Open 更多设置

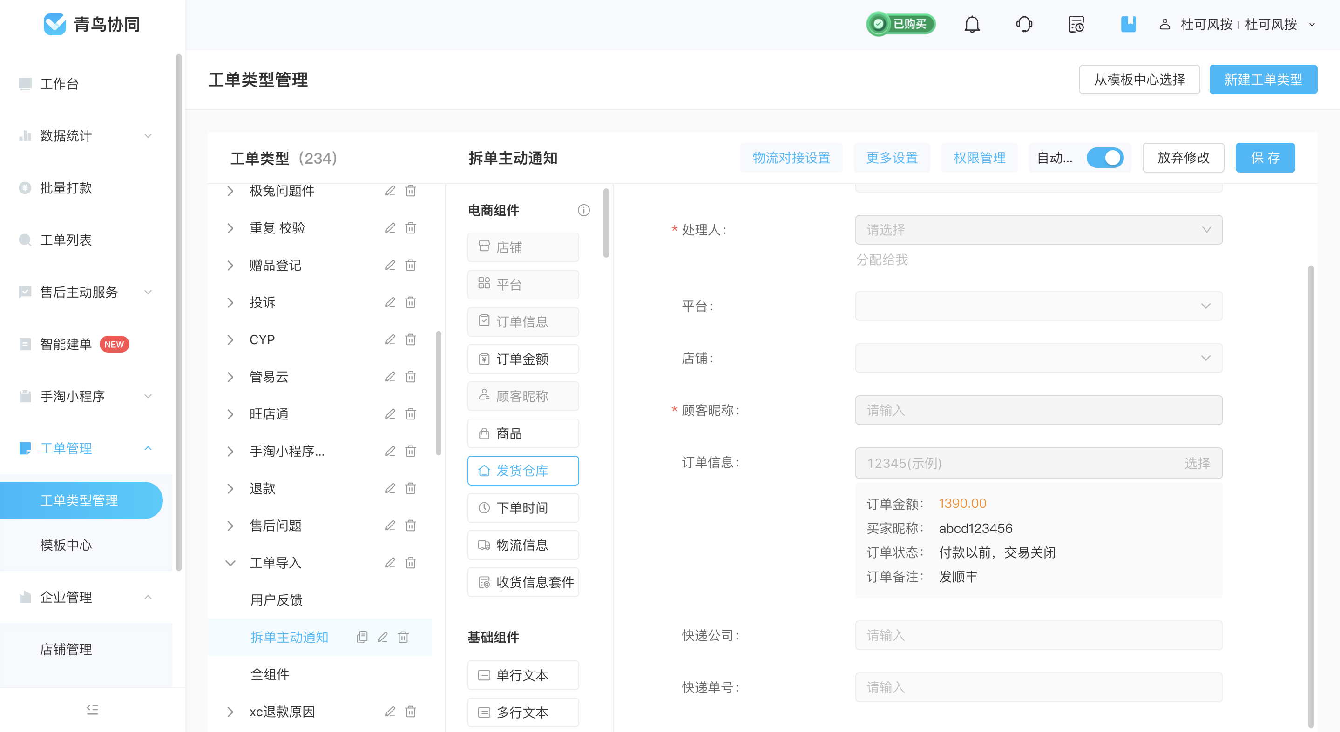tap(892, 158)
